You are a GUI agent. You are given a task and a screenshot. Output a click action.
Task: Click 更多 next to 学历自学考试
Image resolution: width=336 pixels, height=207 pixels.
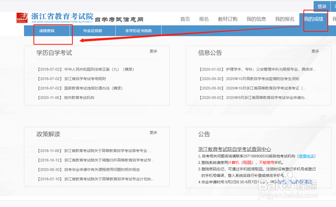click(x=153, y=51)
